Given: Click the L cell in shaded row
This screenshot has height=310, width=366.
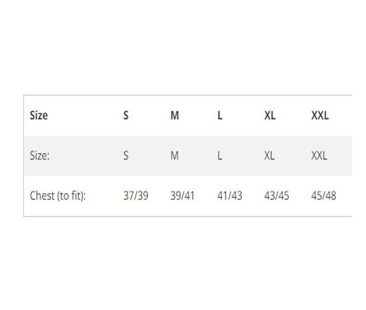Looking at the screenshot, I should pyautogui.click(x=220, y=156).
